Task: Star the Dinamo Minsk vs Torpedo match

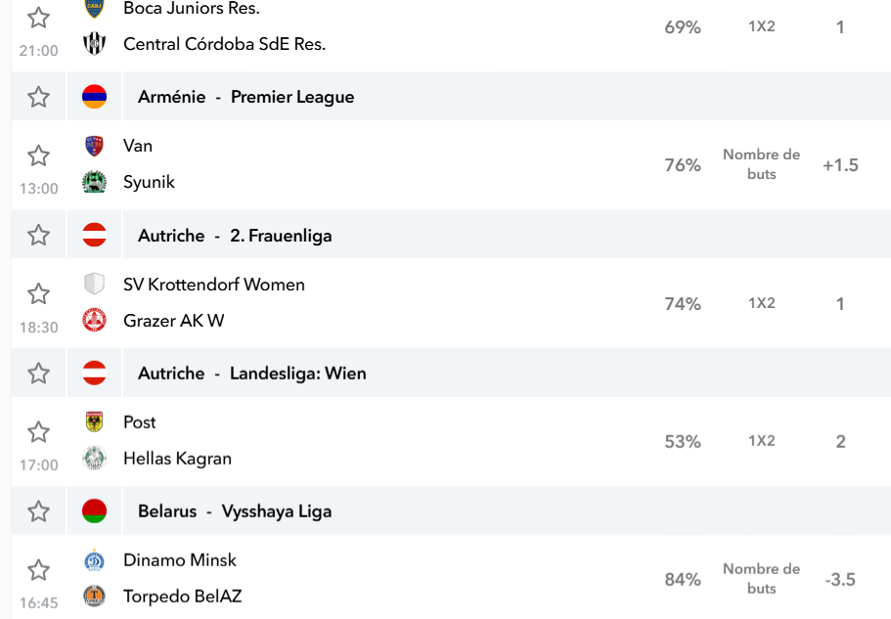Action: 39,569
